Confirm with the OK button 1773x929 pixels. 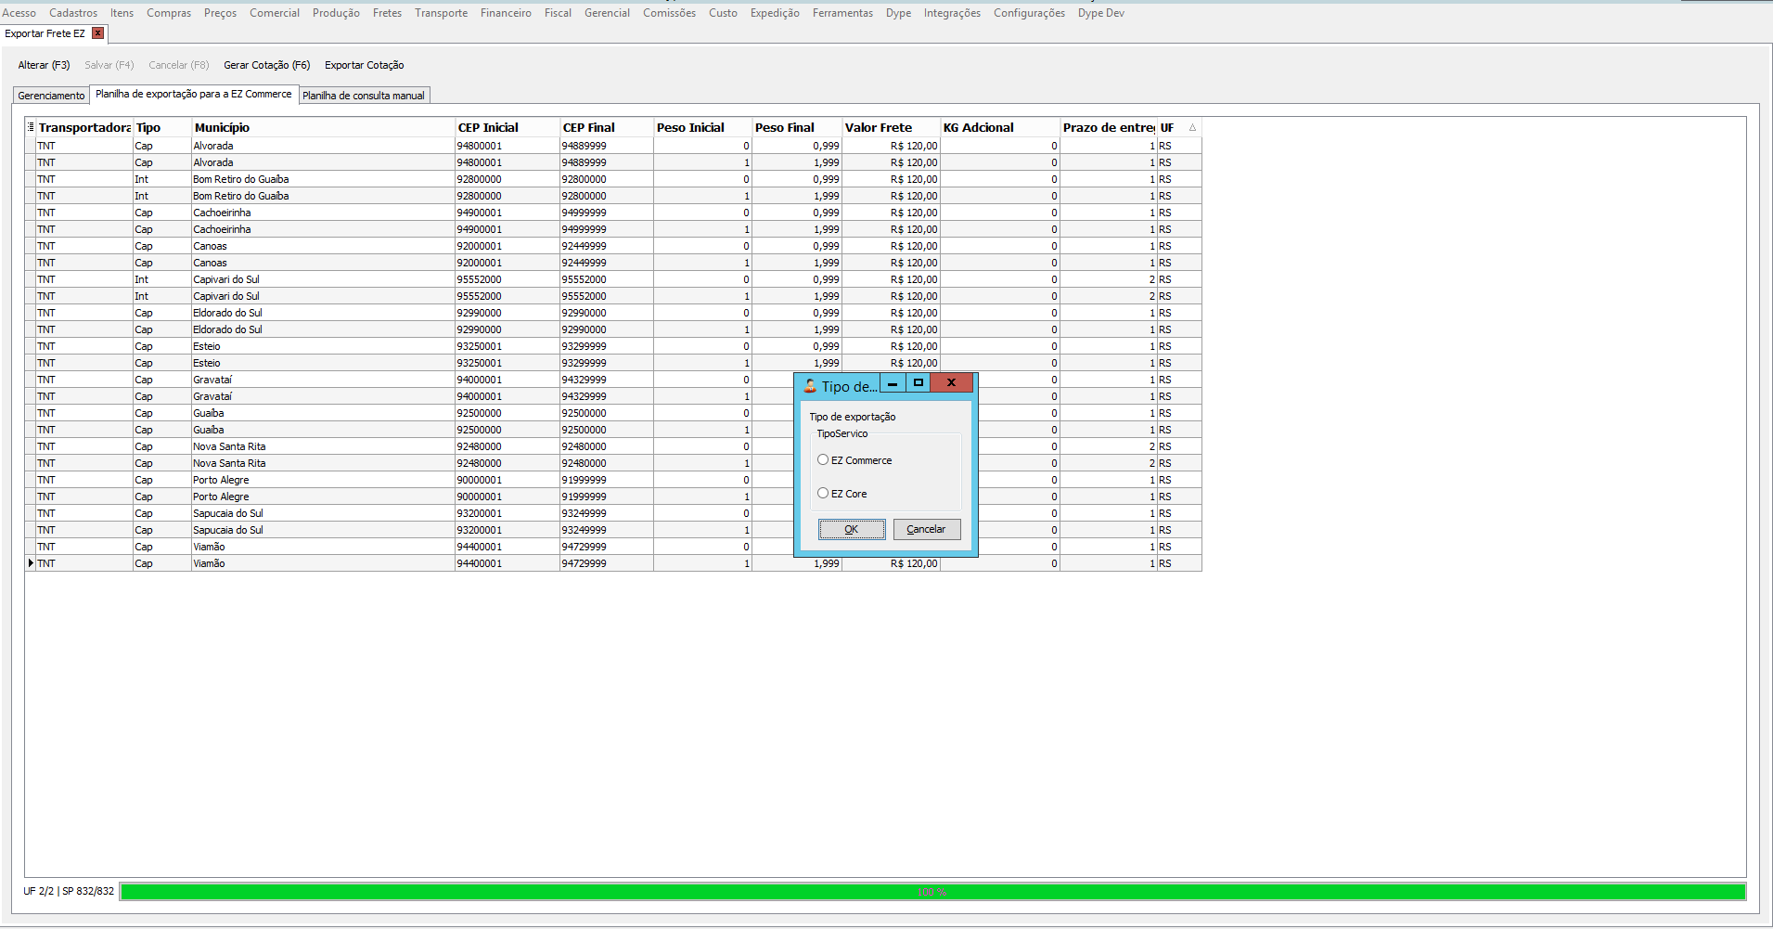pyautogui.click(x=852, y=529)
